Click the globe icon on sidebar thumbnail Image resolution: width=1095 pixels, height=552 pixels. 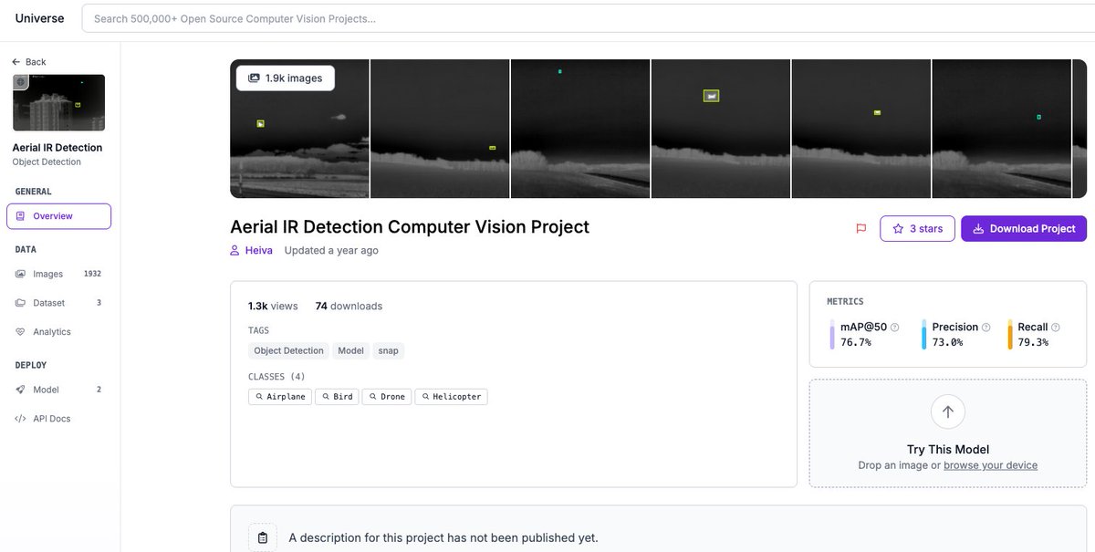(x=20, y=81)
